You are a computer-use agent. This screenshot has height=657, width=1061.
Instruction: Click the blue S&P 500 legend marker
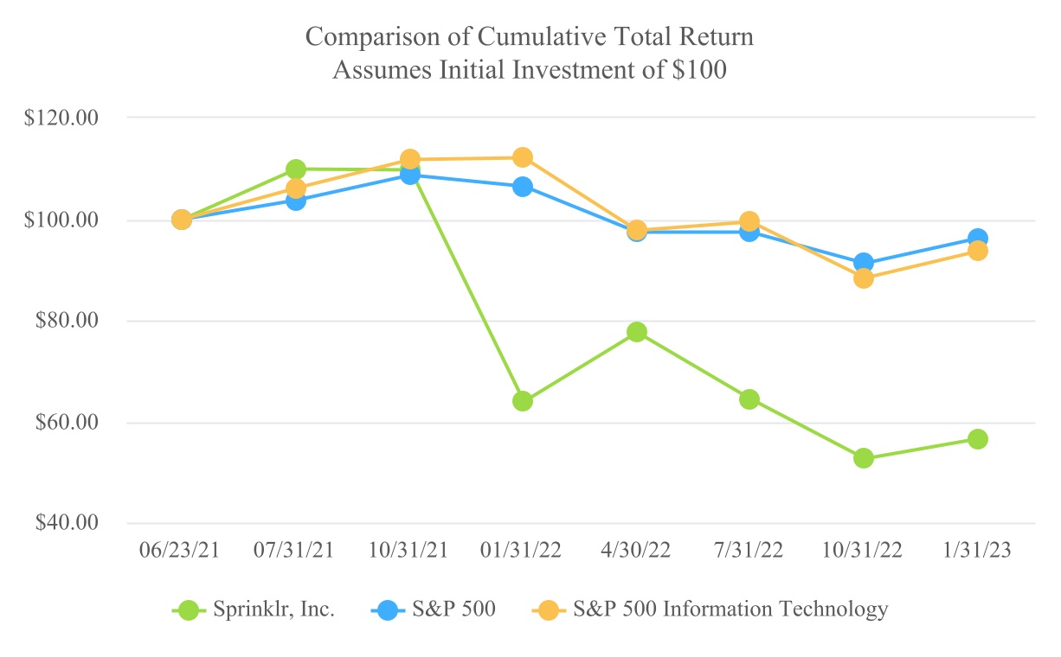click(x=389, y=609)
